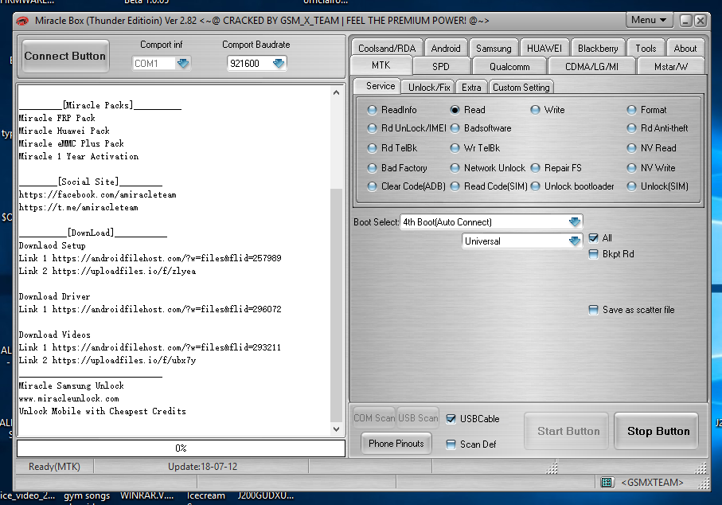Image resolution: width=722 pixels, height=505 pixels.
Task: Switch to the Blackberry tab
Action: point(598,49)
